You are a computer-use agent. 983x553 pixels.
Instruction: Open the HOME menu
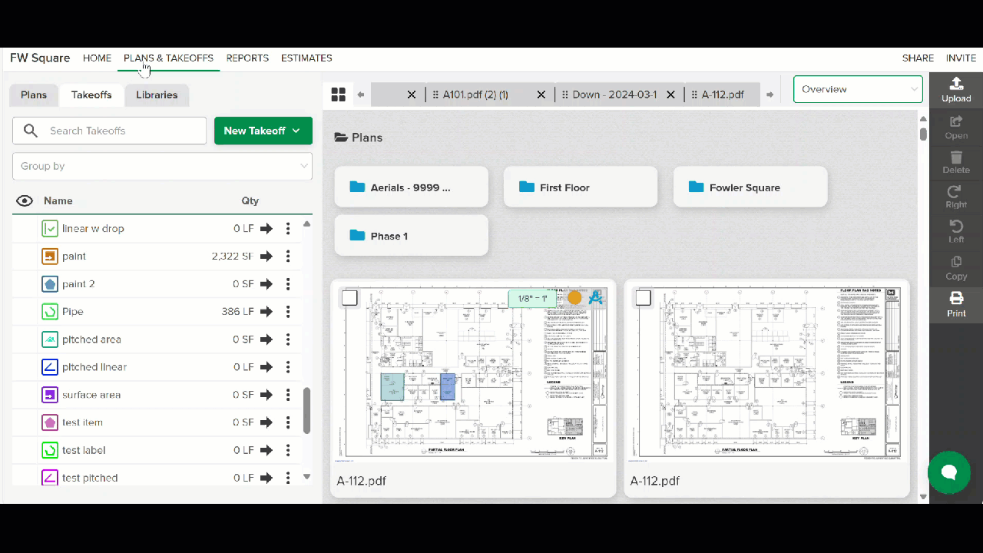pyautogui.click(x=97, y=58)
